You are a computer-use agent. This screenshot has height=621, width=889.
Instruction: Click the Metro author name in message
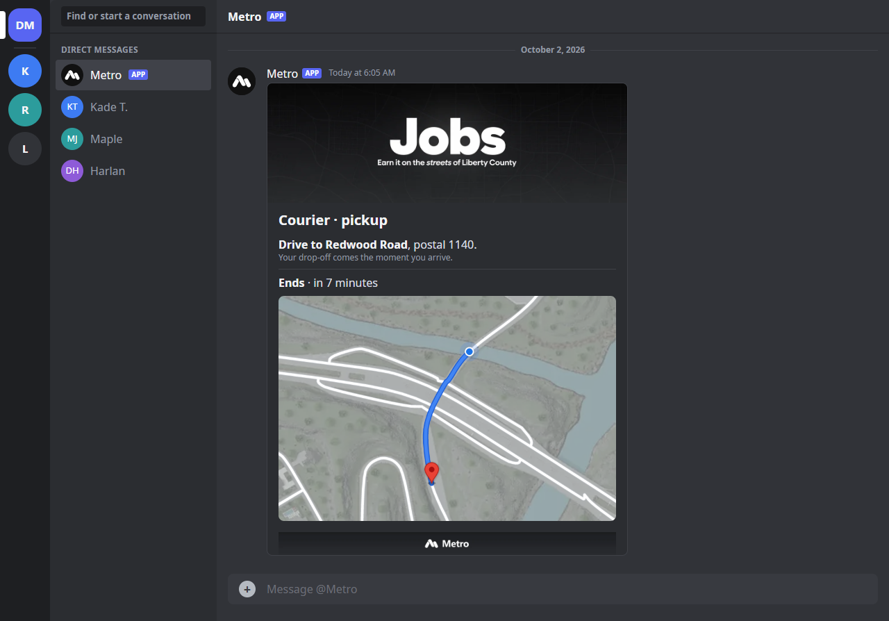[x=282, y=73]
